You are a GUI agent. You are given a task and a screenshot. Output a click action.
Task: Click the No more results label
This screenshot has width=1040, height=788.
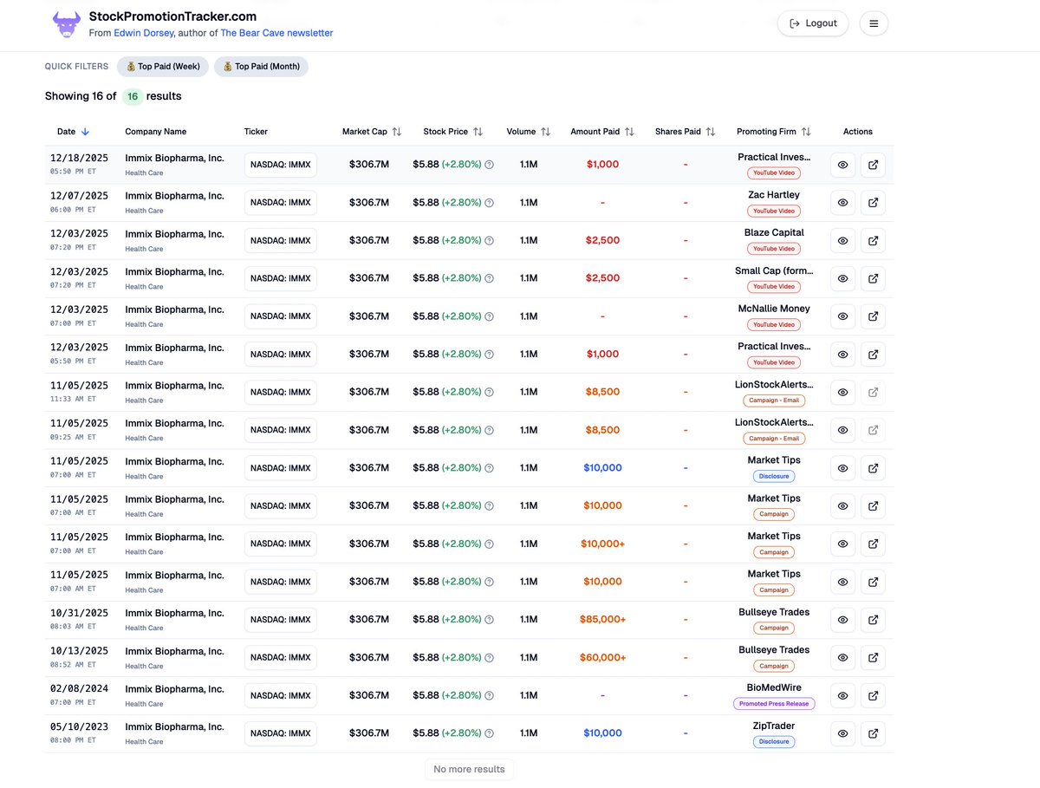coord(469,769)
